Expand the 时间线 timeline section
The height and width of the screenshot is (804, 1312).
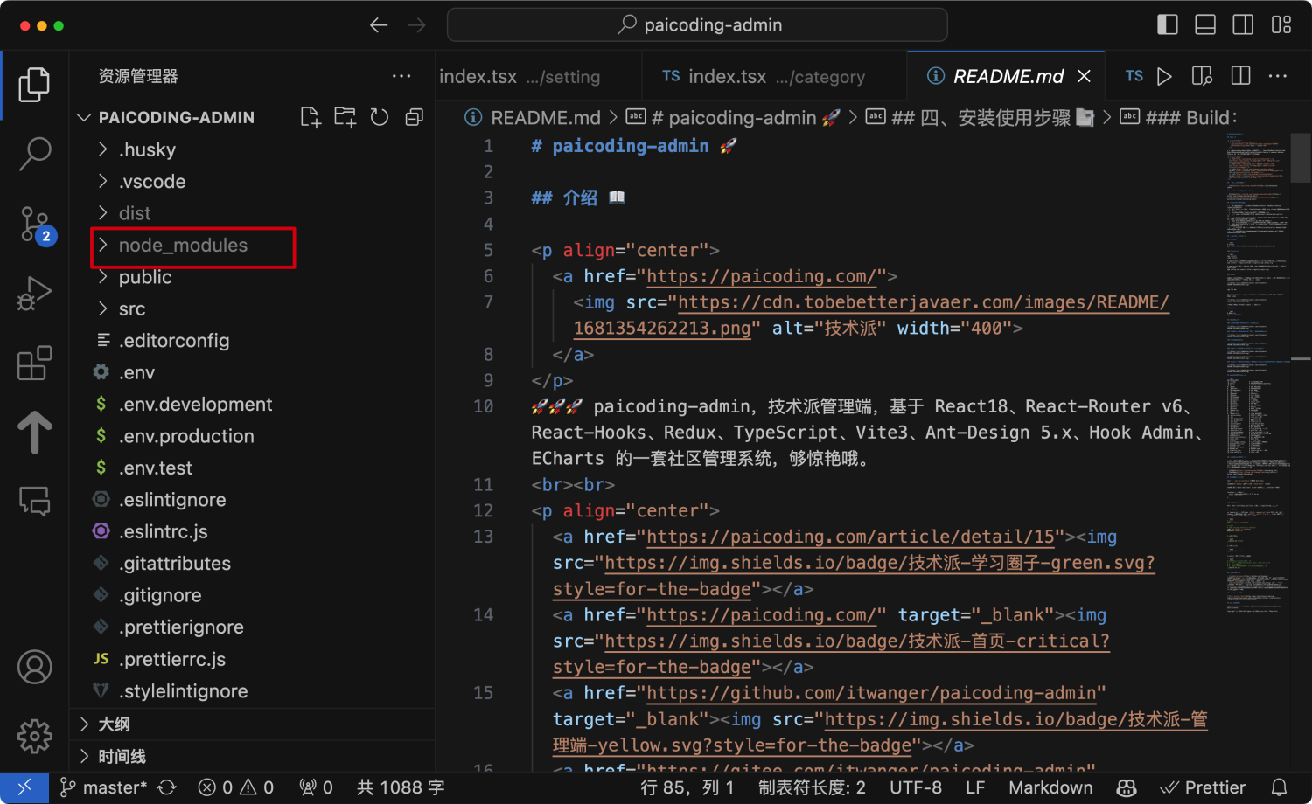252,757
